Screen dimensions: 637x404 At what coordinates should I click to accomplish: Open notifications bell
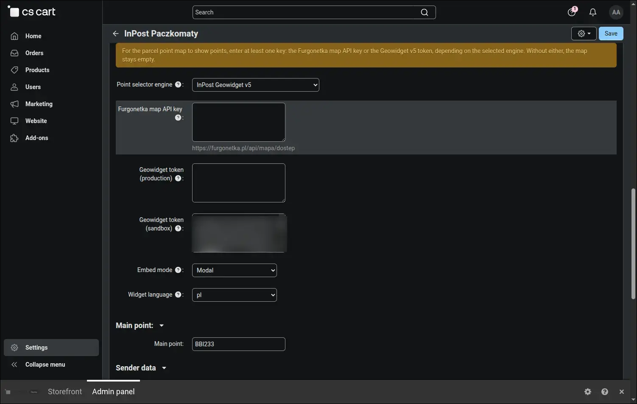tap(593, 12)
